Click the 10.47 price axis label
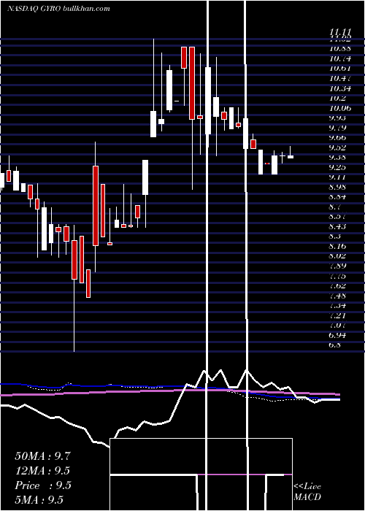 [x=340, y=78]
